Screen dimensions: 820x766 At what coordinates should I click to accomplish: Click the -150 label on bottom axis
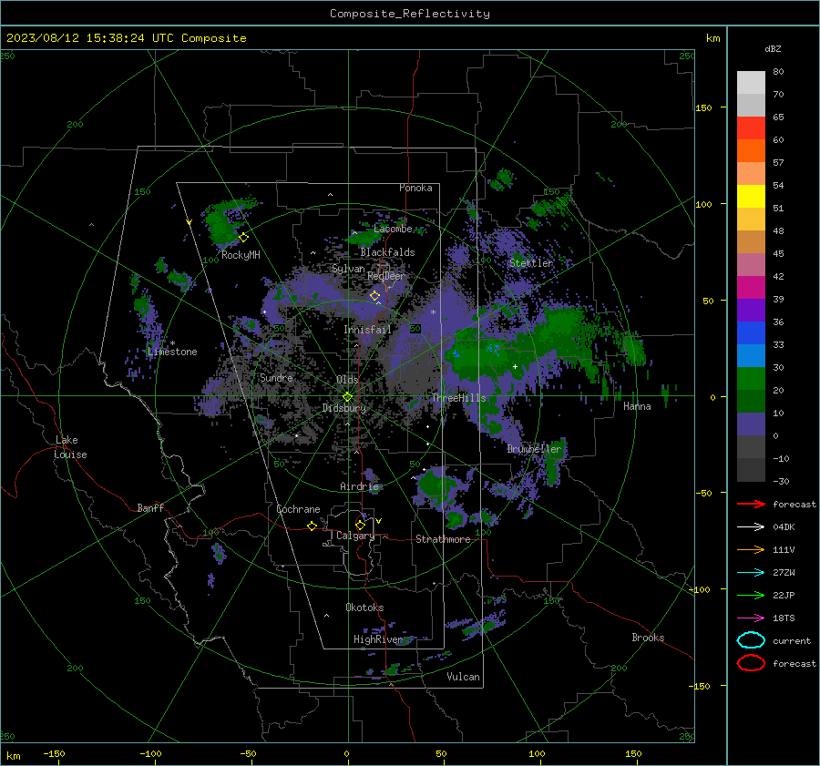coord(54,753)
